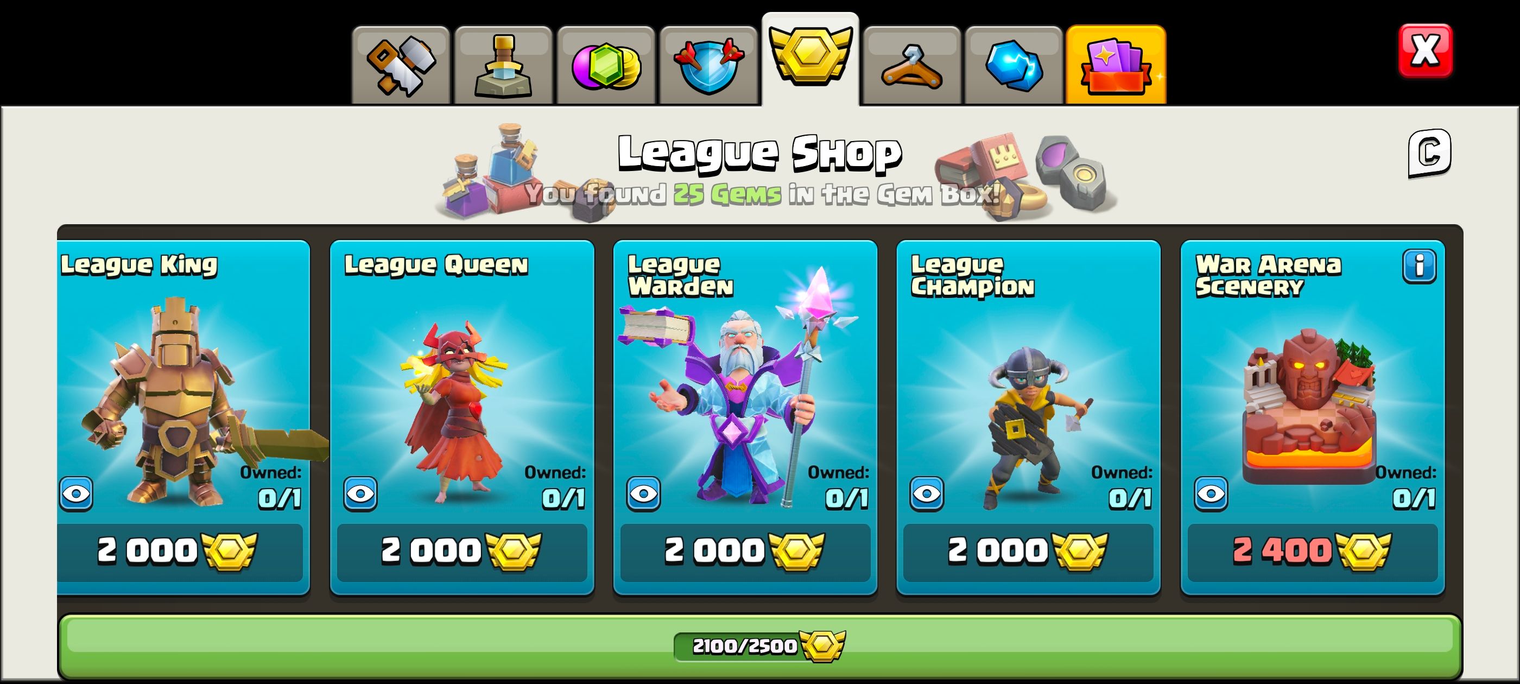Image resolution: width=1520 pixels, height=684 pixels.
Task: Preview League Champion with eye icon
Action: [927, 493]
